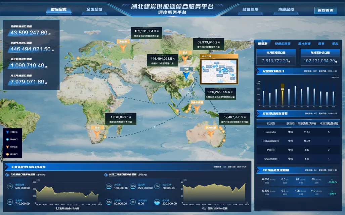Open the 本省总览 tab
Screen dimensions: 345x215
point(286,9)
